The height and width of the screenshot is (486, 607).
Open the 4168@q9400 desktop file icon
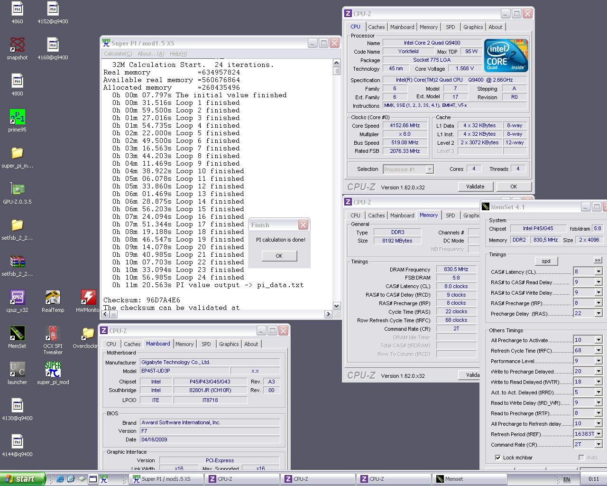click(x=53, y=46)
